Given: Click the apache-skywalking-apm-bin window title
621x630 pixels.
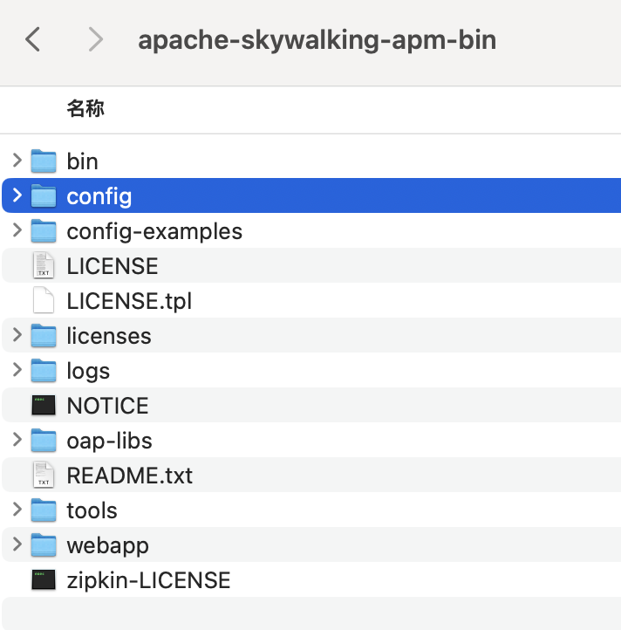Looking at the screenshot, I should tap(317, 40).
